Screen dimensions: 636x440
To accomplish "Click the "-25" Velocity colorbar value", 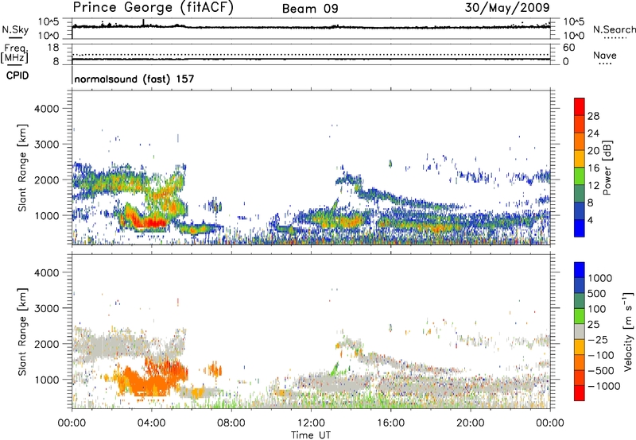I will pos(598,340).
